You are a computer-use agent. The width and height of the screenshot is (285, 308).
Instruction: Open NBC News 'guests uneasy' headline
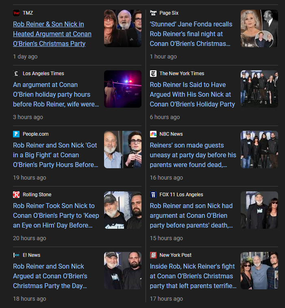click(193, 155)
